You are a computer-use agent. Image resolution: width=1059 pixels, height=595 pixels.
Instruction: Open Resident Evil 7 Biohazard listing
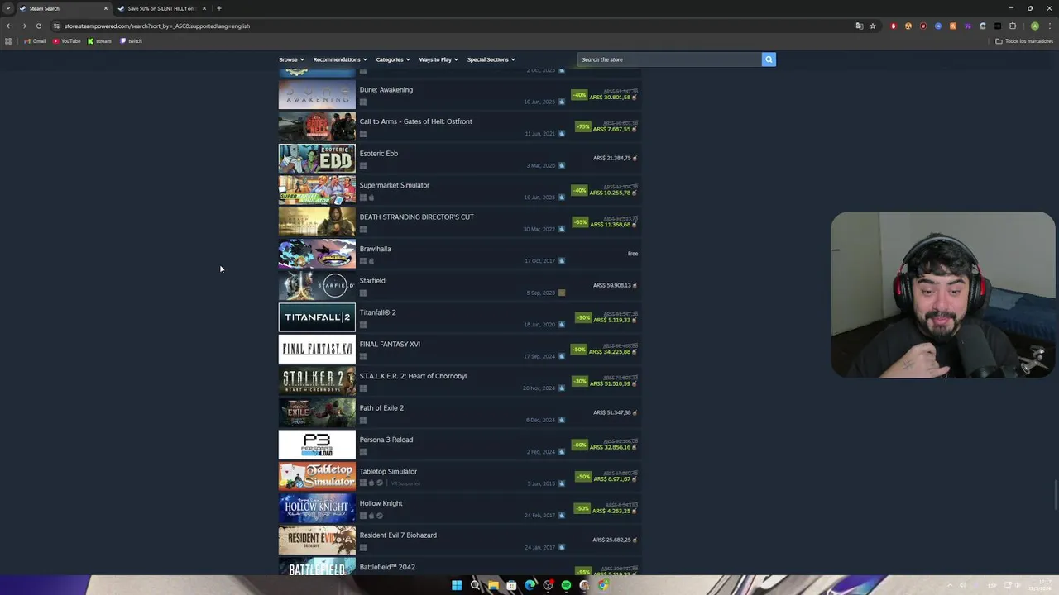pos(459,540)
